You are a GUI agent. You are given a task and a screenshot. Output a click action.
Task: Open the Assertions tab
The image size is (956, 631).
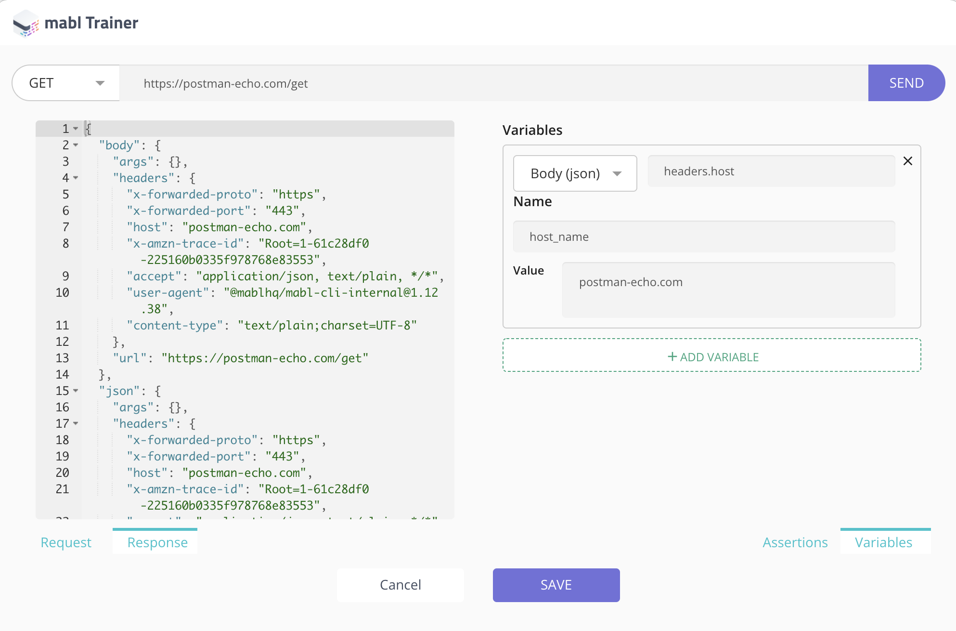[795, 542]
